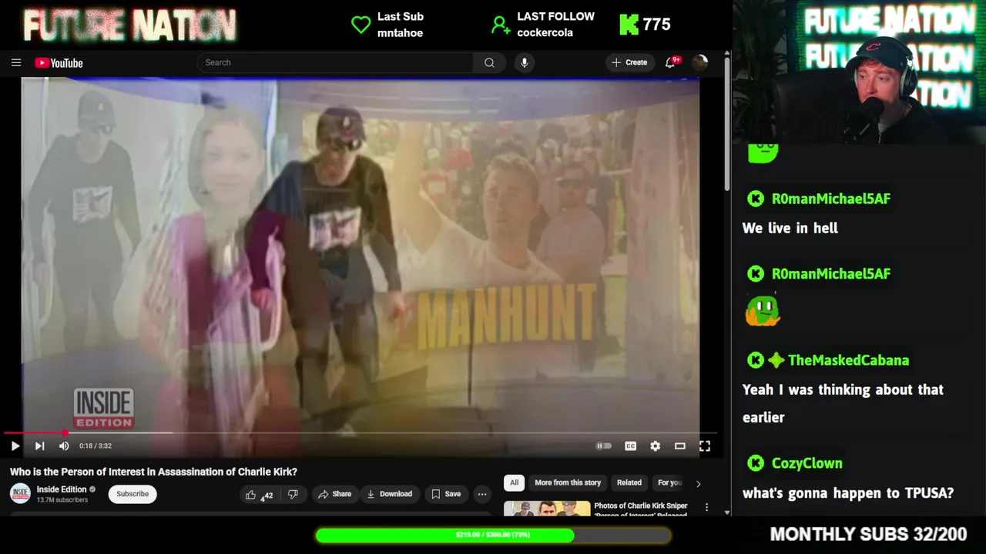This screenshot has width=986, height=554.
Task: Open the Inside Edition channel avatar
Action: (x=20, y=494)
